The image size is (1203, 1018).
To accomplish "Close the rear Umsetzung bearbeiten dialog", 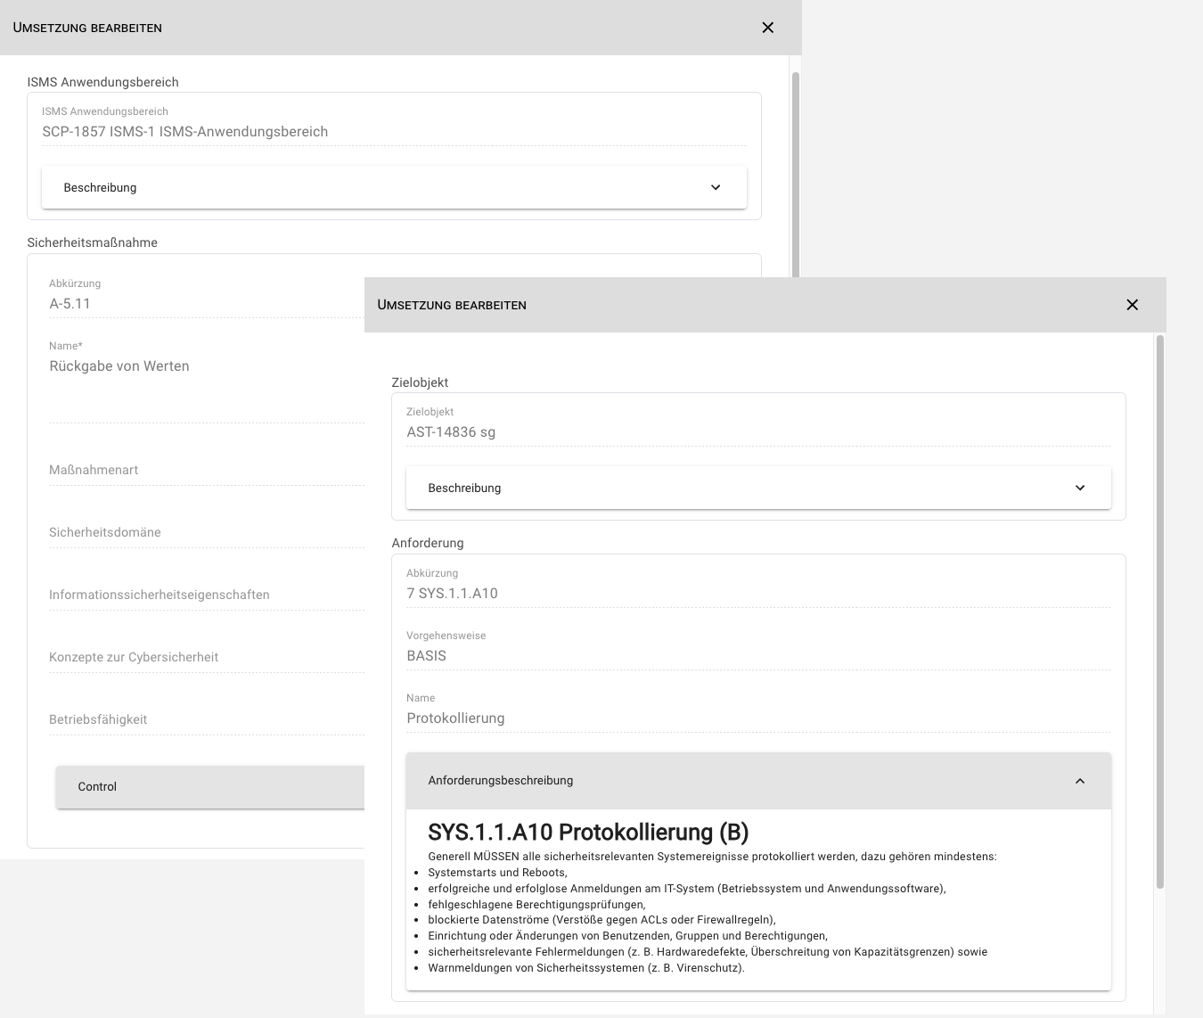I will (x=767, y=28).
